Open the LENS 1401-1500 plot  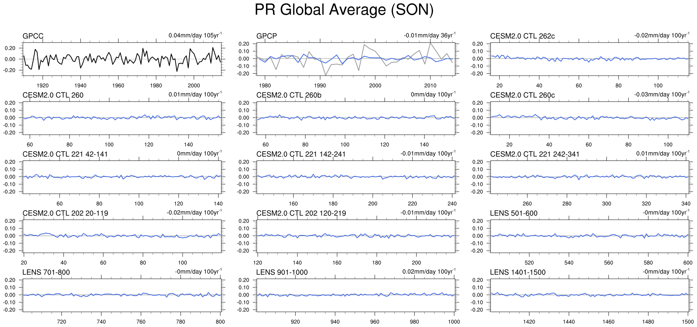click(590, 295)
